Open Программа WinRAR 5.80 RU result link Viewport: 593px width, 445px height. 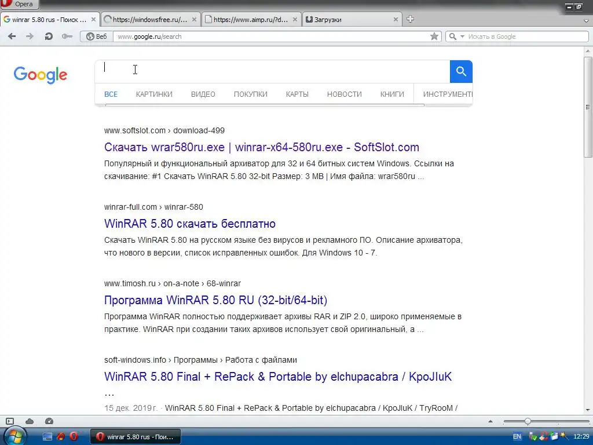coord(215,300)
